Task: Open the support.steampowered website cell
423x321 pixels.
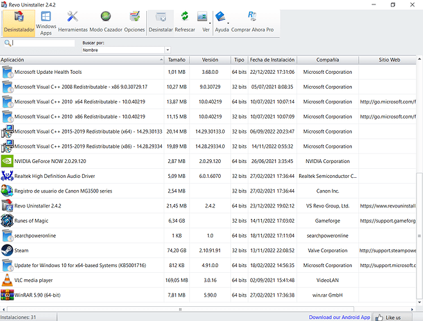Action: coord(388,250)
